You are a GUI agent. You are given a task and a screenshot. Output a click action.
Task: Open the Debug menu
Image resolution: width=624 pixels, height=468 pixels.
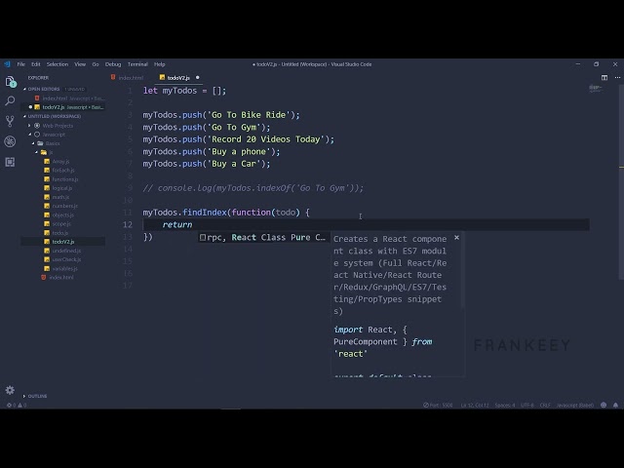coord(113,64)
